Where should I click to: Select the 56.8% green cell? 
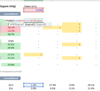[11, 44]
